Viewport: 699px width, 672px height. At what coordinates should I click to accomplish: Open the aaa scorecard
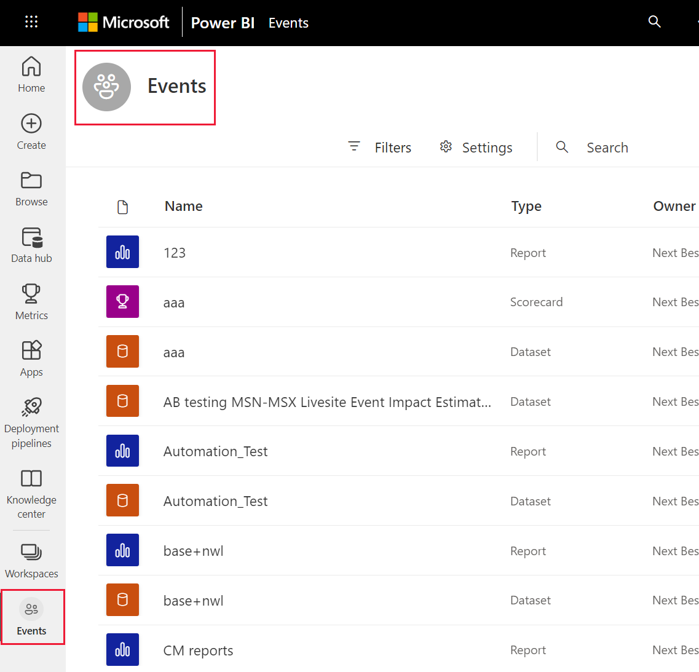[x=174, y=302]
